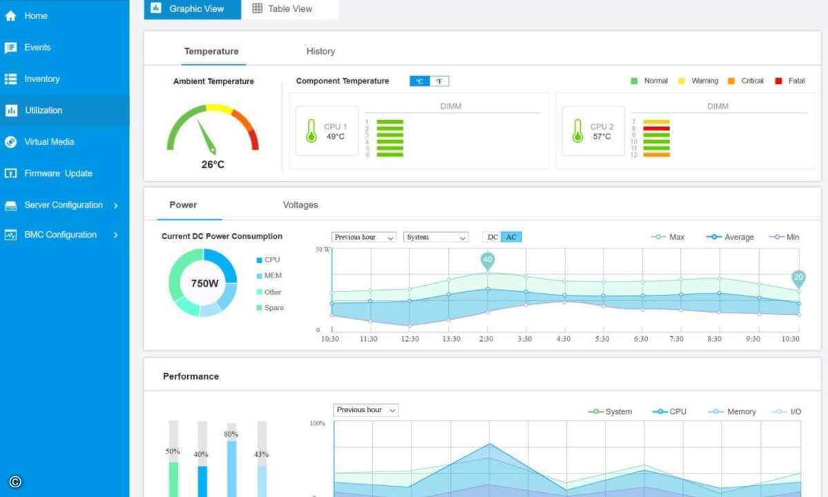Click the Events message icon
The height and width of the screenshot is (497, 828).
pos(10,48)
